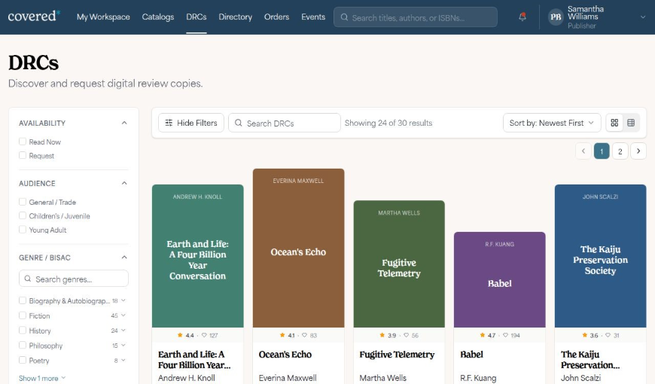Click heart icon on Ocean's Echo card
Image resolution: width=655 pixels, height=384 pixels.
coord(304,335)
